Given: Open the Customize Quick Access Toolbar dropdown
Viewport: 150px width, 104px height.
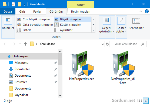Looking at the screenshot, I should click(x=25, y=5).
